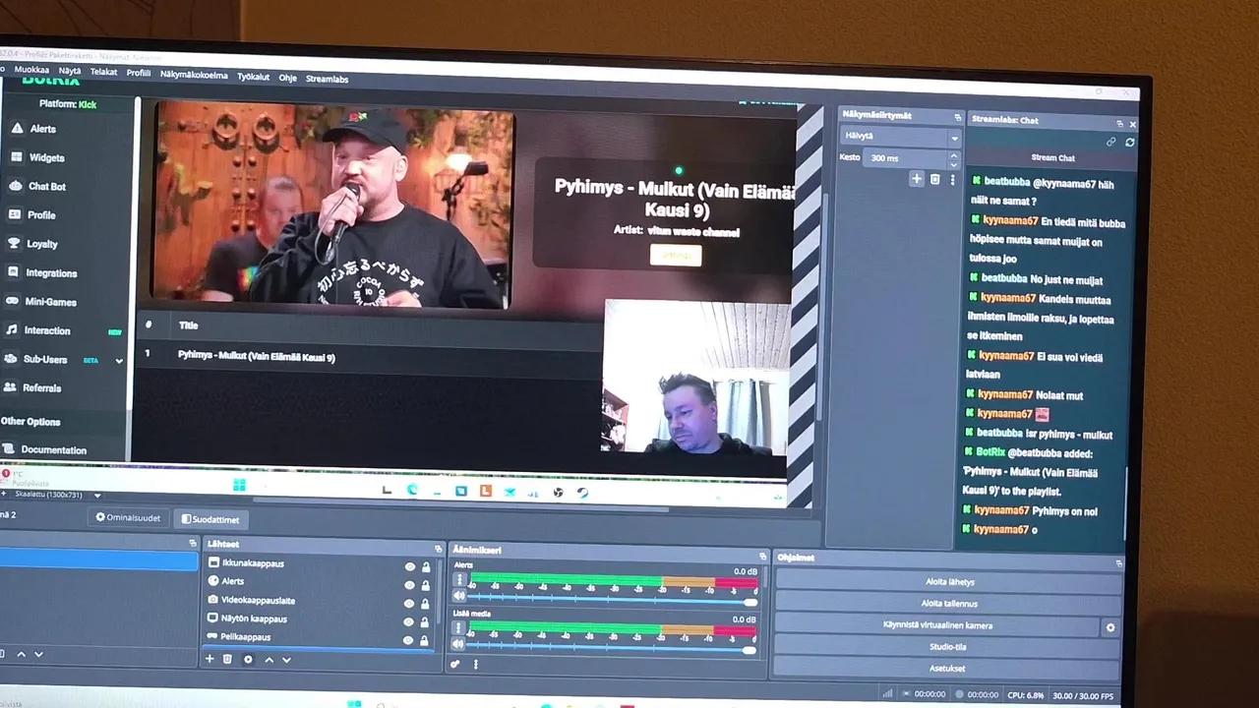1259x708 pixels.
Task: Click the Suodattimet button
Action: 210,519
